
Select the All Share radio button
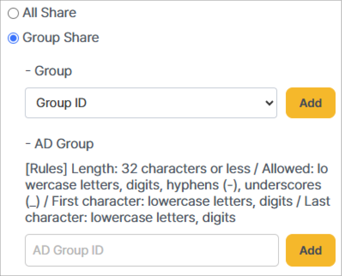click(x=14, y=13)
